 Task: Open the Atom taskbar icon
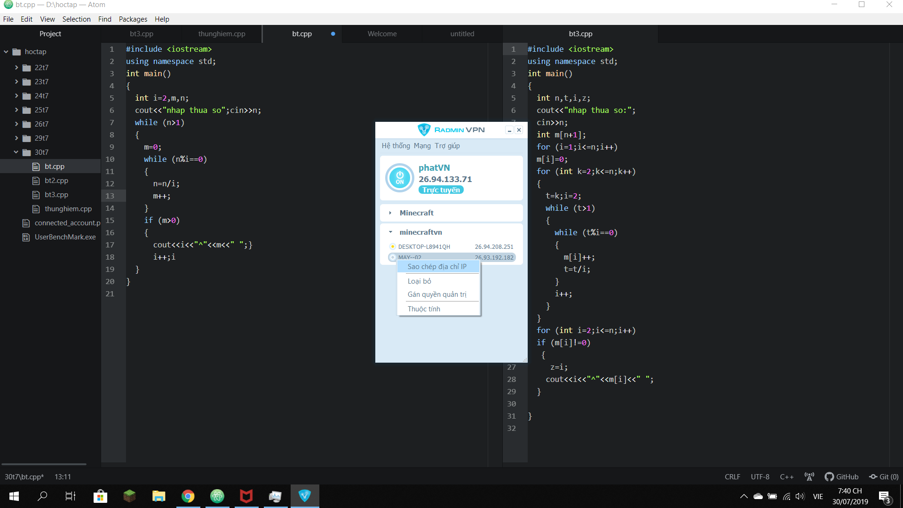(x=217, y=496)
